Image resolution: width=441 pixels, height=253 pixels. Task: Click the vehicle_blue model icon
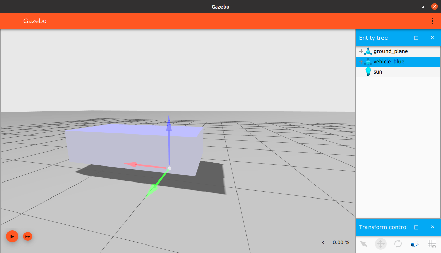pos(368,61)
